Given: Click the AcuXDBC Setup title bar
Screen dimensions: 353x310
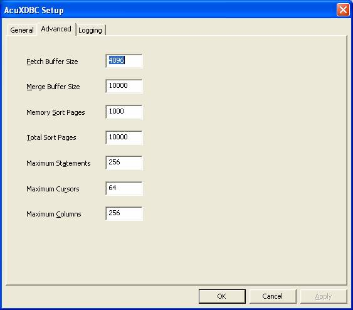Looking at the screenshot, I should 169,10.
